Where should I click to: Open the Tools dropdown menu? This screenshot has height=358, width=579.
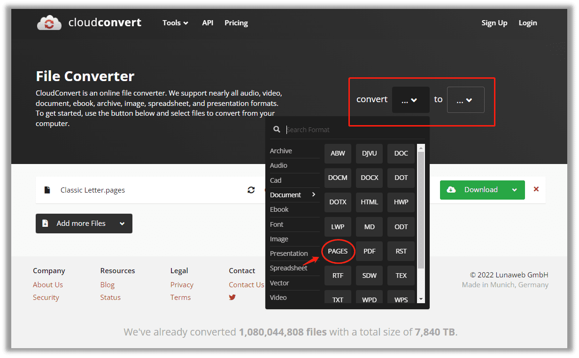176,22
